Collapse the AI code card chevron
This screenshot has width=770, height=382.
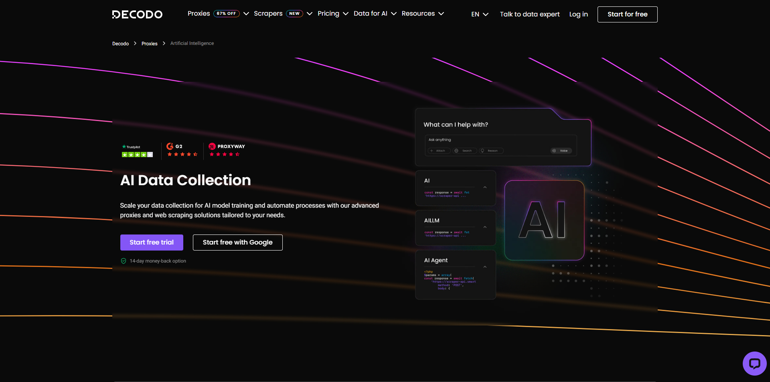tap(485, 188)
